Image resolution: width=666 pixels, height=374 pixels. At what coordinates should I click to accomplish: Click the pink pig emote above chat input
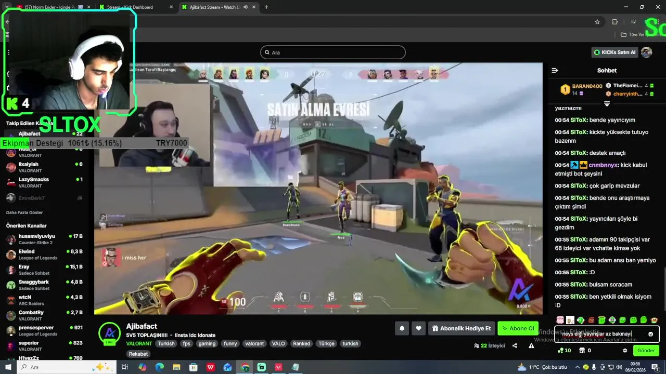[x=560, y=320]
